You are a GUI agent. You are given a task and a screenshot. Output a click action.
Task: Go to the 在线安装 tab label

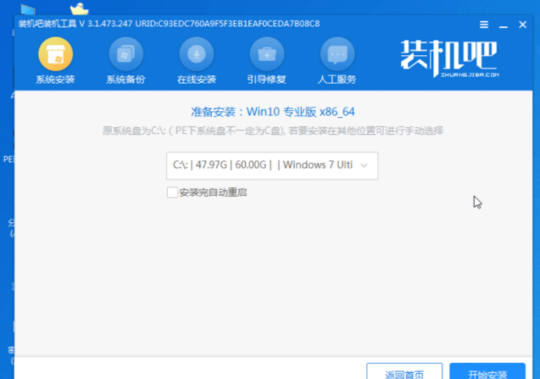pos(197,80)
